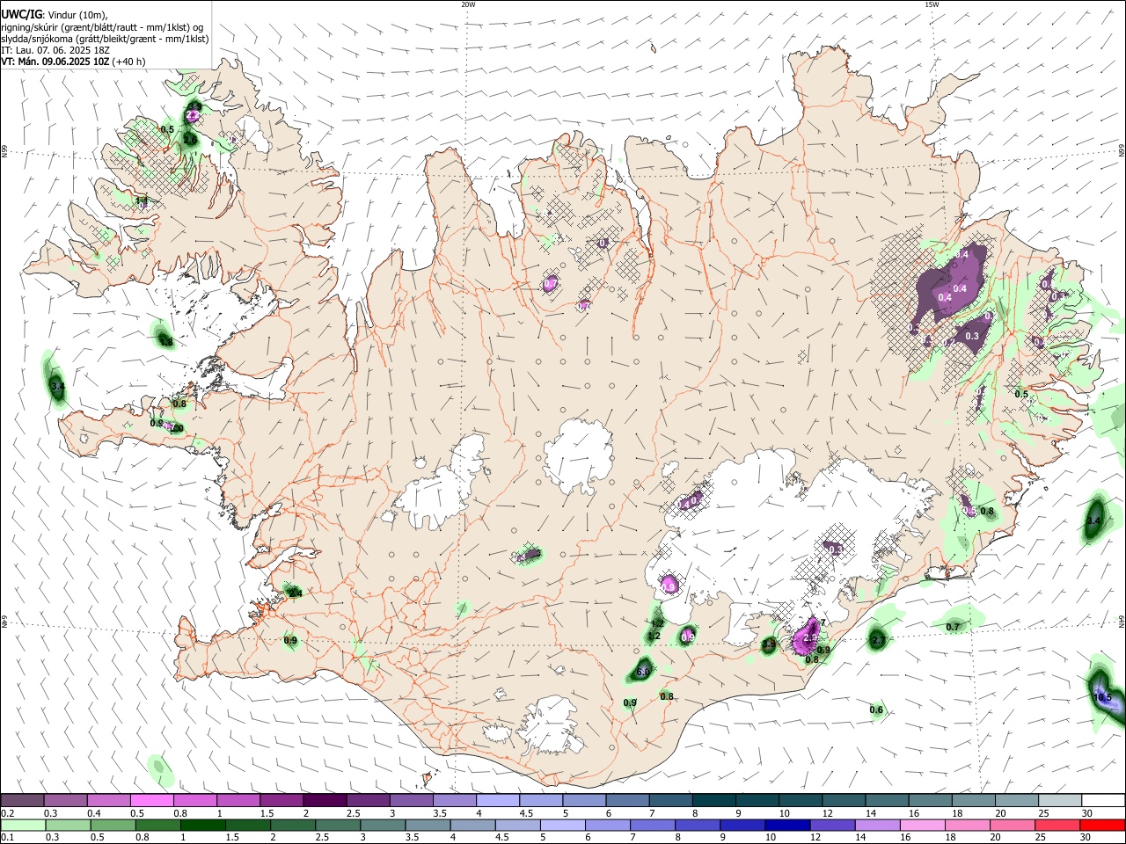
Task: Select top-row swatch between 6 and 7
Action: pyautogui.click(x=626, y=800)
